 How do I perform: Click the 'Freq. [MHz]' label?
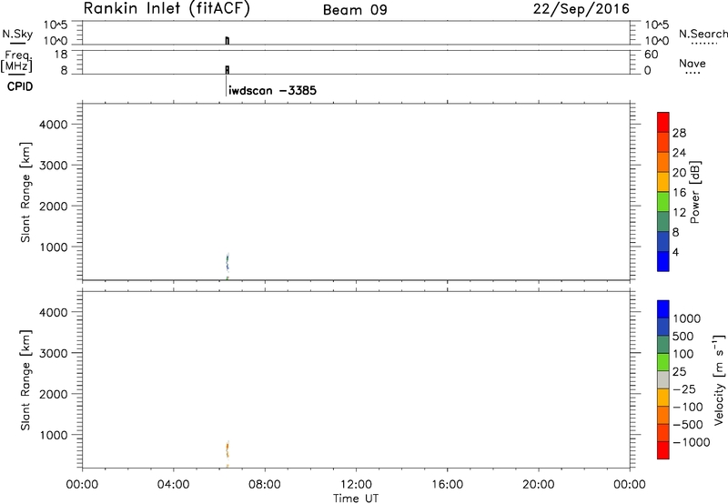[x=17, y=62]
